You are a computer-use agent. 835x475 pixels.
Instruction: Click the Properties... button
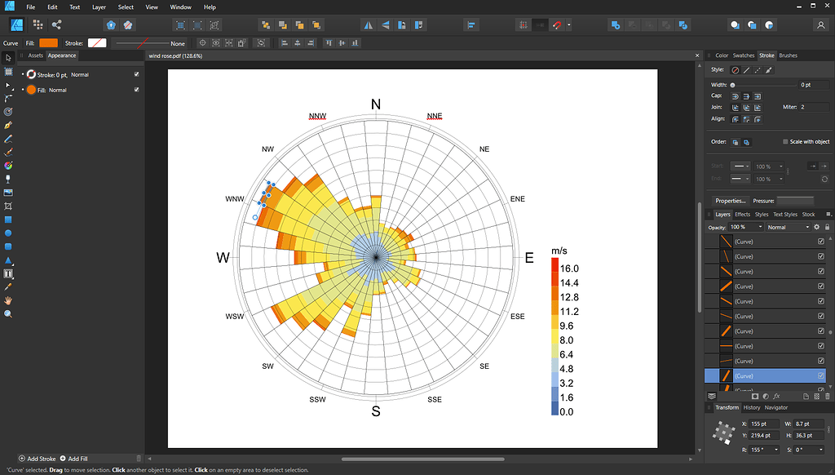click(x=731, y=201)
